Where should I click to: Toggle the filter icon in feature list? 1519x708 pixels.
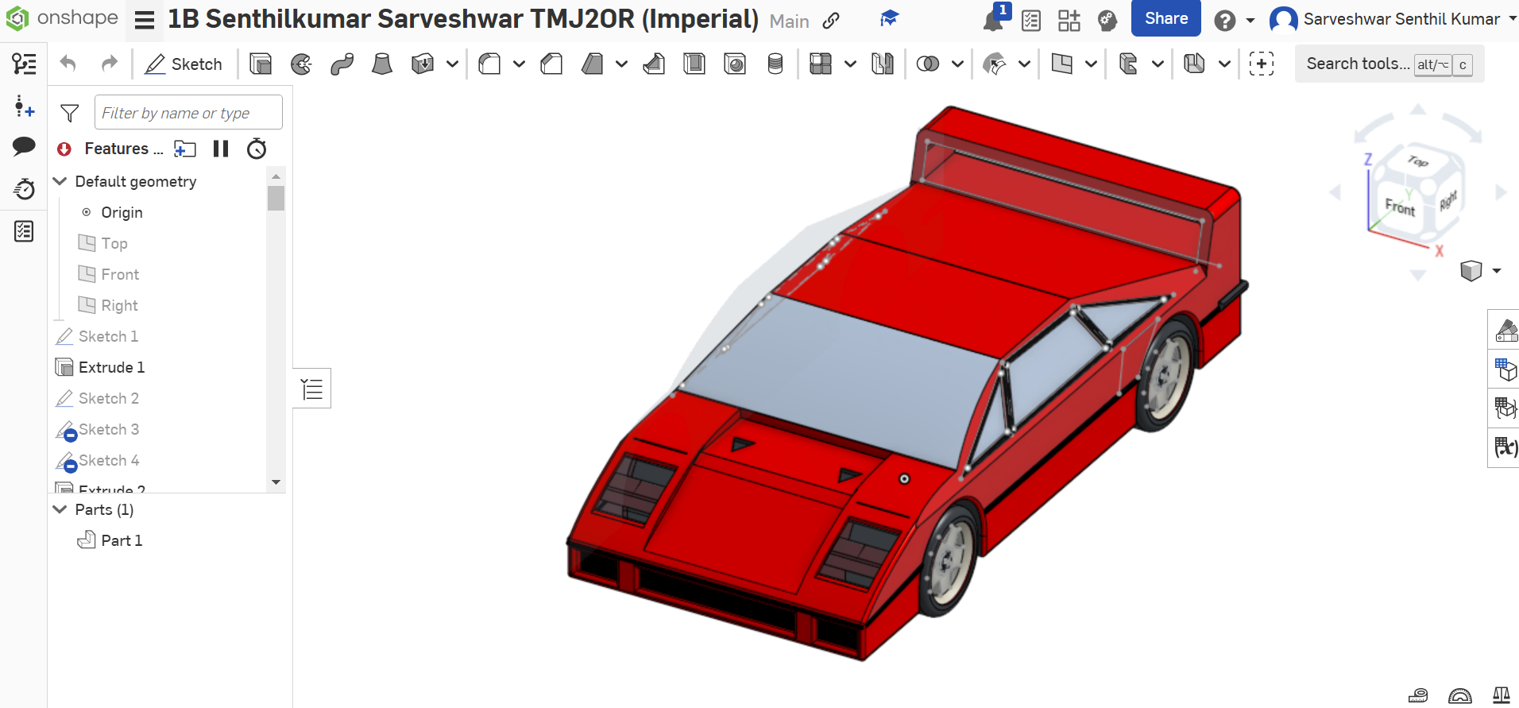(70, 113)
